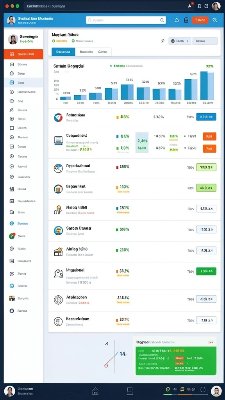Click the blue action button in first row
The width and height of the screenshot is (225, 400).
tap(206, 117)
